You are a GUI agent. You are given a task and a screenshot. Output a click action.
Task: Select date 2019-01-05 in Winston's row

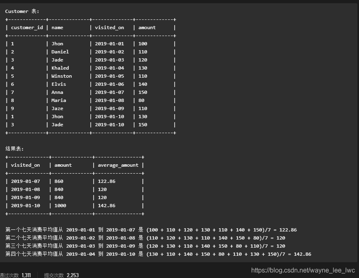[109, 76]
